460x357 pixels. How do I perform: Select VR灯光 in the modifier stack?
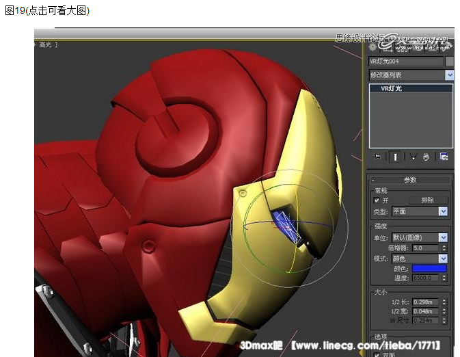[411, 88]
